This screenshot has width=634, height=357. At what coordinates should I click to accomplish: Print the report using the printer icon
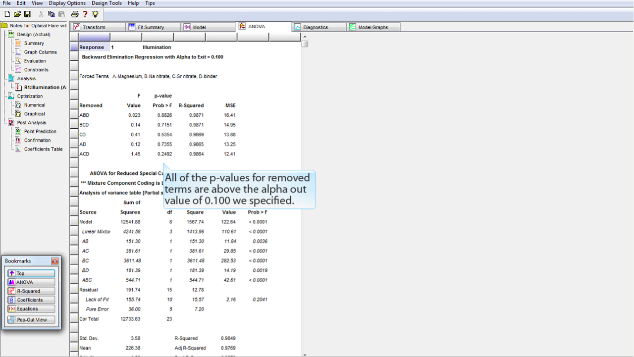click(x=75, y=14)
